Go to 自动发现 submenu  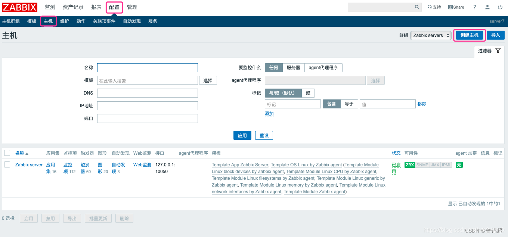click(132, 21)
